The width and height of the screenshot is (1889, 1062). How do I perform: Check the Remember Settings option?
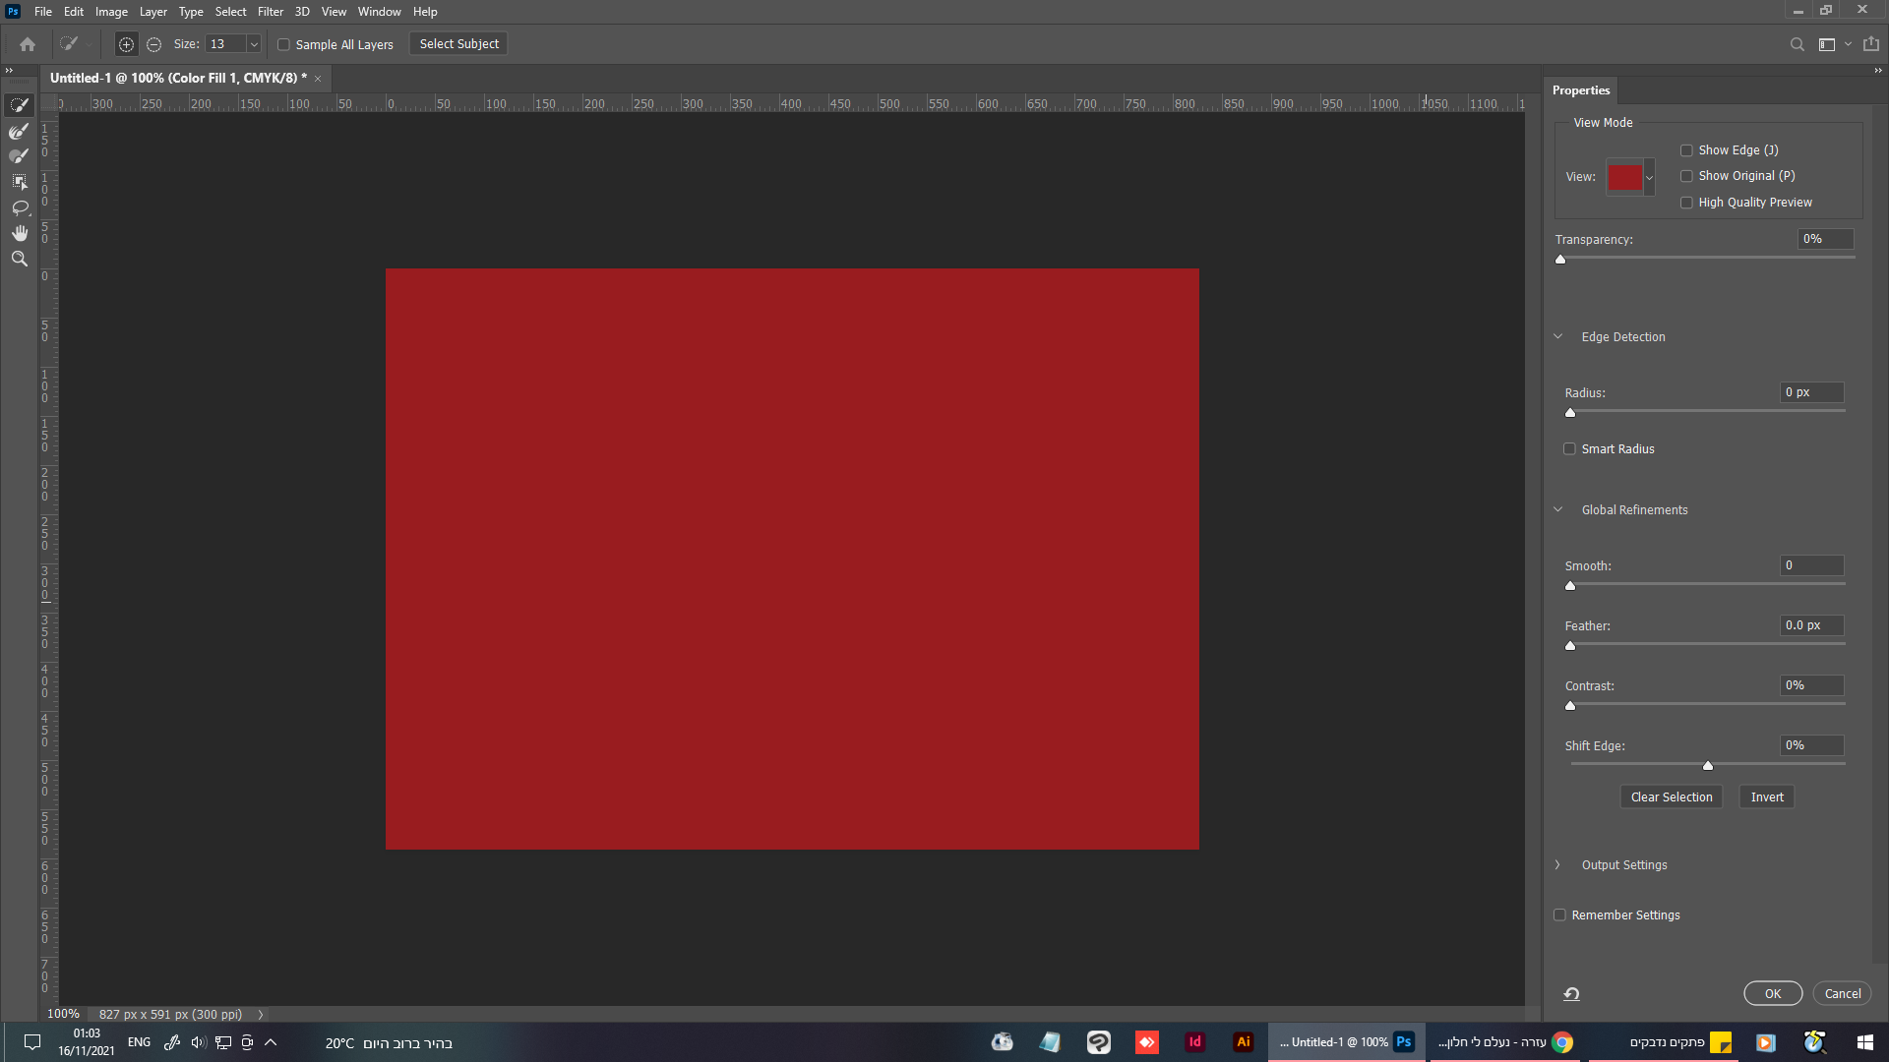point(1559,915)
